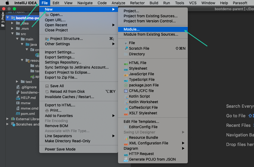The width and height of the screenshot is (254, 167).
Task: Click the HTTP Request API icon
Action: 126,154
